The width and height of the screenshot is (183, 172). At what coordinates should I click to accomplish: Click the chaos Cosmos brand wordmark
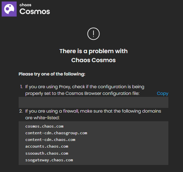point(35,9)
